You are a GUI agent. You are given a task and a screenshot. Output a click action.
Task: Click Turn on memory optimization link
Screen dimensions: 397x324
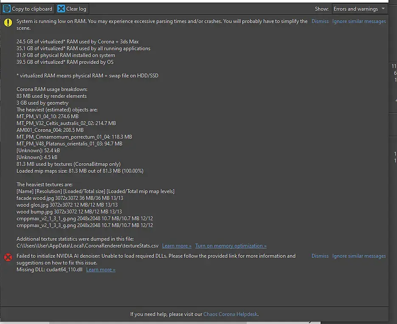231,246
